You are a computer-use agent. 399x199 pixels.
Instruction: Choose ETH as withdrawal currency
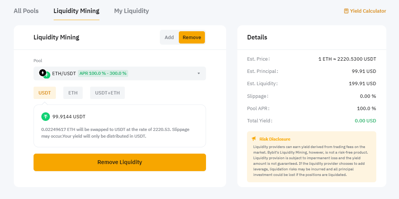point(73,93)
